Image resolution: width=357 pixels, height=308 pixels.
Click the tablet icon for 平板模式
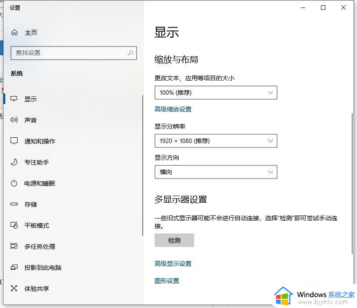click(14, 225)
